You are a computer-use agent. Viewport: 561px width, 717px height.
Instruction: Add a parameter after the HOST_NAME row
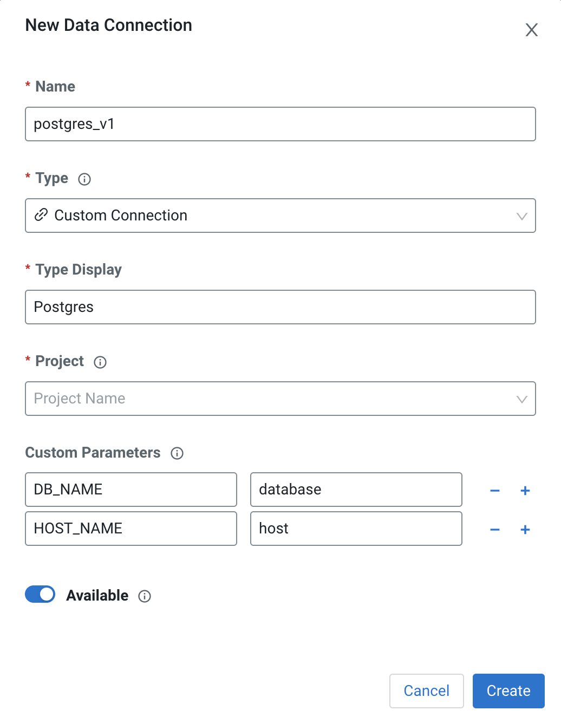pos(525,530)
